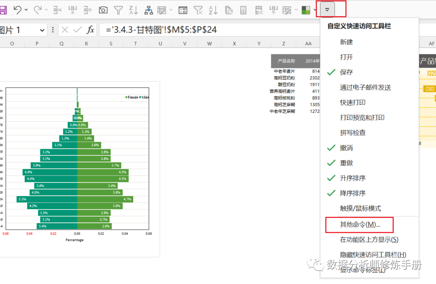Open the Customize Quick Access Toolbar dropdown

pyautogui.click(x=327, y=9)
